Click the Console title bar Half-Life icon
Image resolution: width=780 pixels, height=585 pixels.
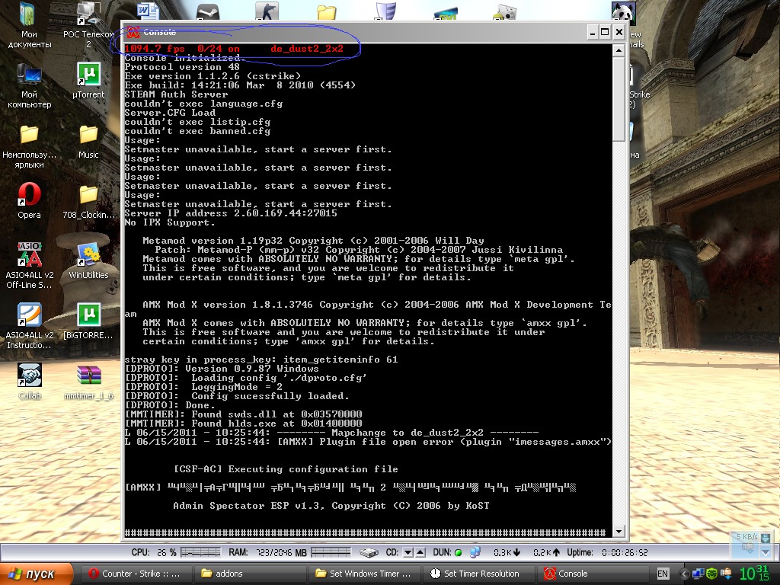[x=133, y=32]
